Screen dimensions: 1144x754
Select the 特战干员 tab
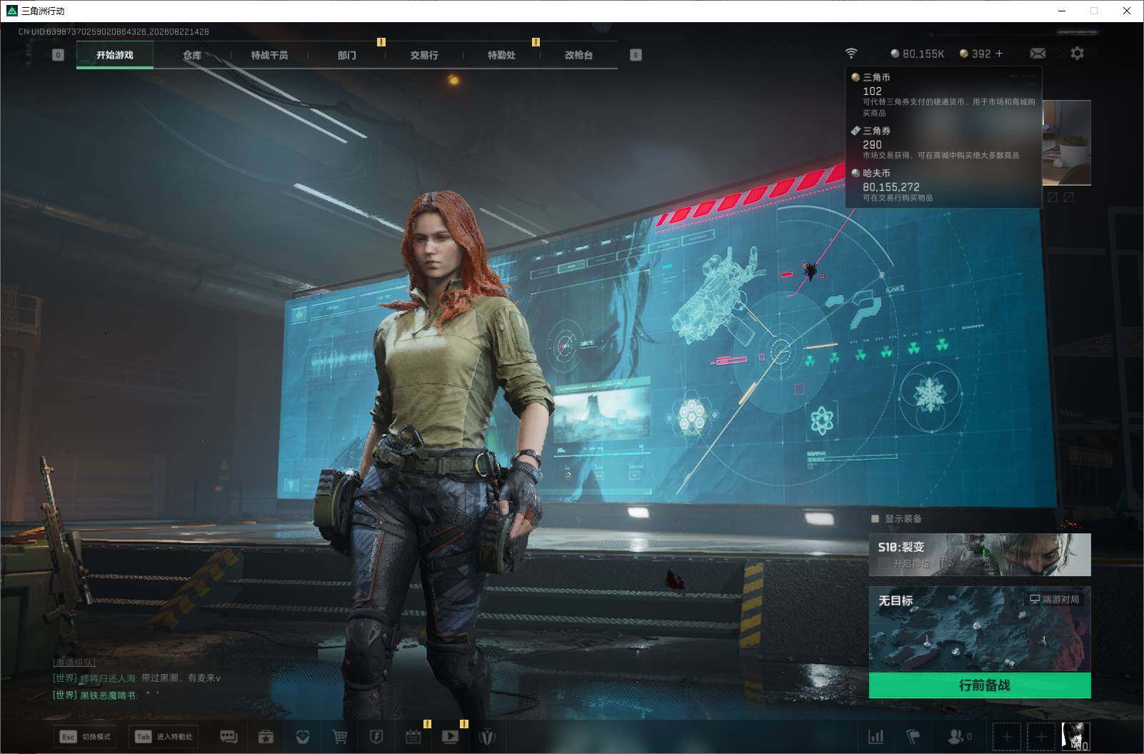pyautogui.click(x=269, y=55)
